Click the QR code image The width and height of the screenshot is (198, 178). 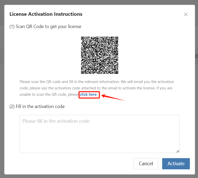point(99,55)
